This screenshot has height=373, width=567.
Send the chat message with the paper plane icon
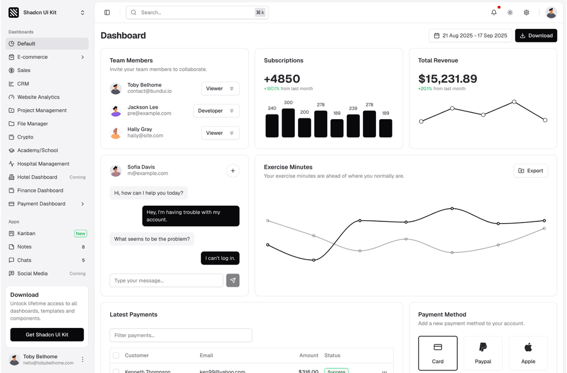pos(233,280)
